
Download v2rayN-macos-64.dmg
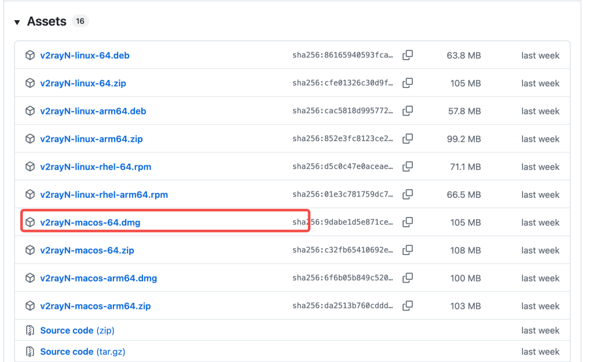pos(90,222)
